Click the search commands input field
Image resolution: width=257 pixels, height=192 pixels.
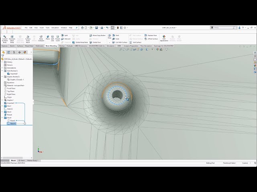tap(223, 28)
